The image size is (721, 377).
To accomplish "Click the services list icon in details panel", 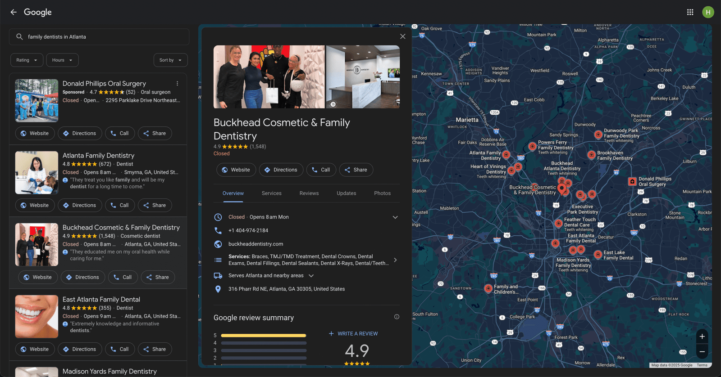I will tap(218, 260).
